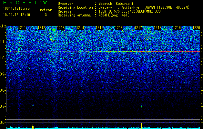
Task: Click the 1216 time marker
Action: (x=119, y=28)
